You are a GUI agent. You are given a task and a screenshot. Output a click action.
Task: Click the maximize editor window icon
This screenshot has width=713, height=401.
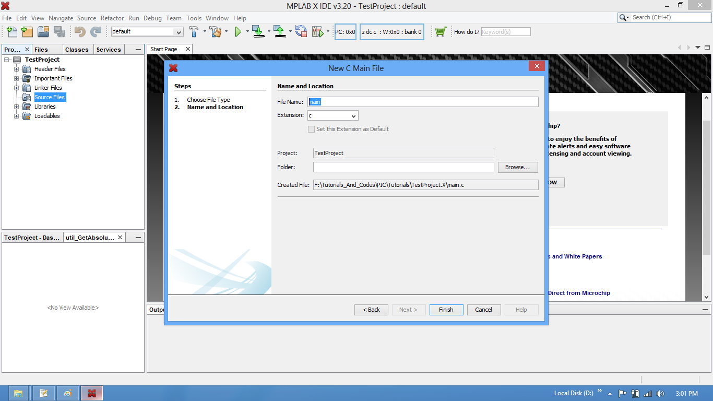point(706,48)
